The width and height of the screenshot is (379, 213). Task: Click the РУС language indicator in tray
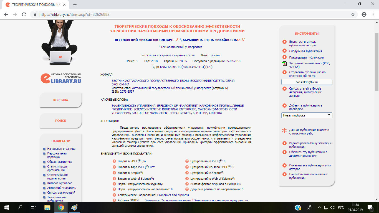pyautogui.click(x=341, y=207)
